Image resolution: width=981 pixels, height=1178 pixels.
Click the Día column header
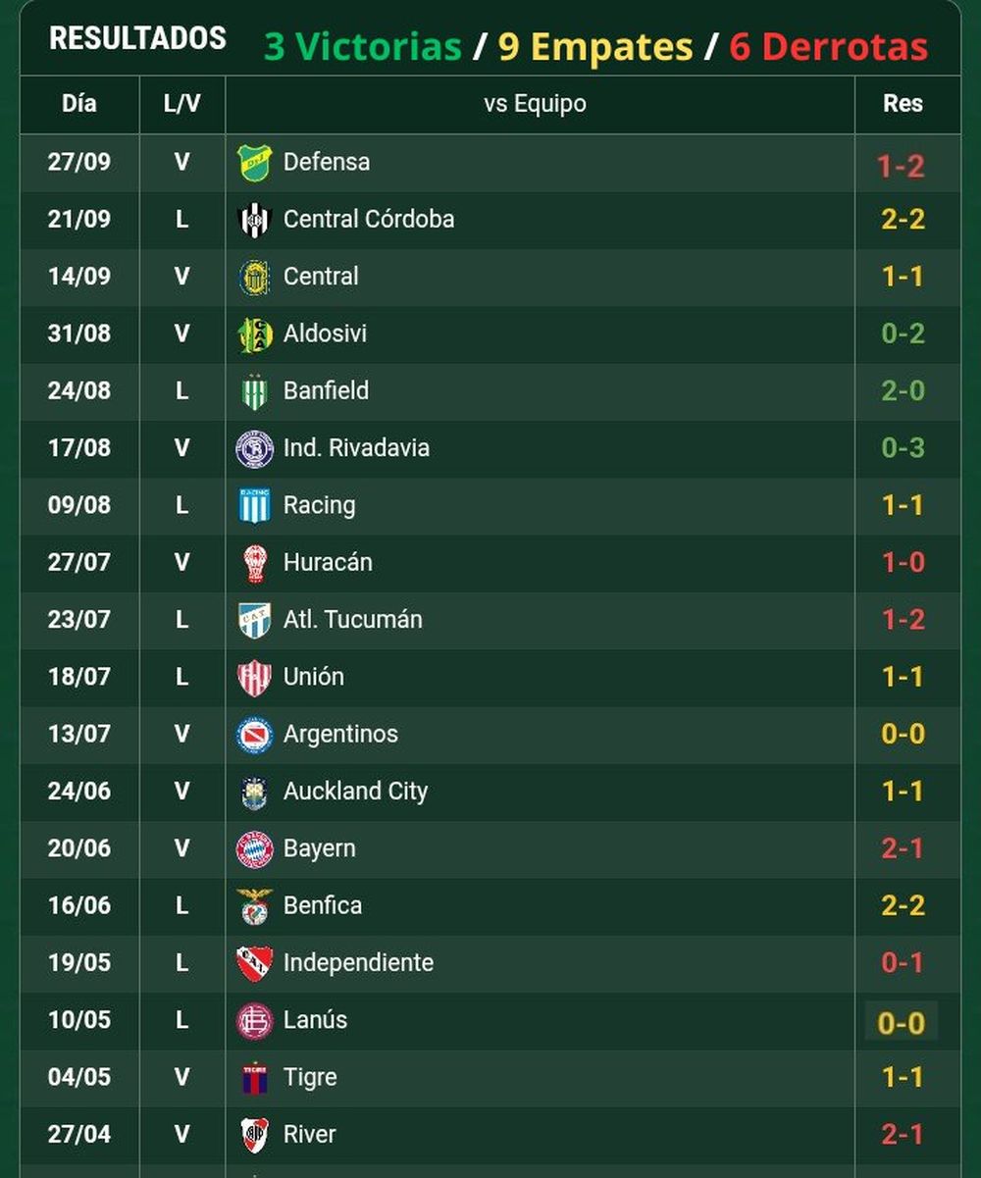[x=79, y=103]
